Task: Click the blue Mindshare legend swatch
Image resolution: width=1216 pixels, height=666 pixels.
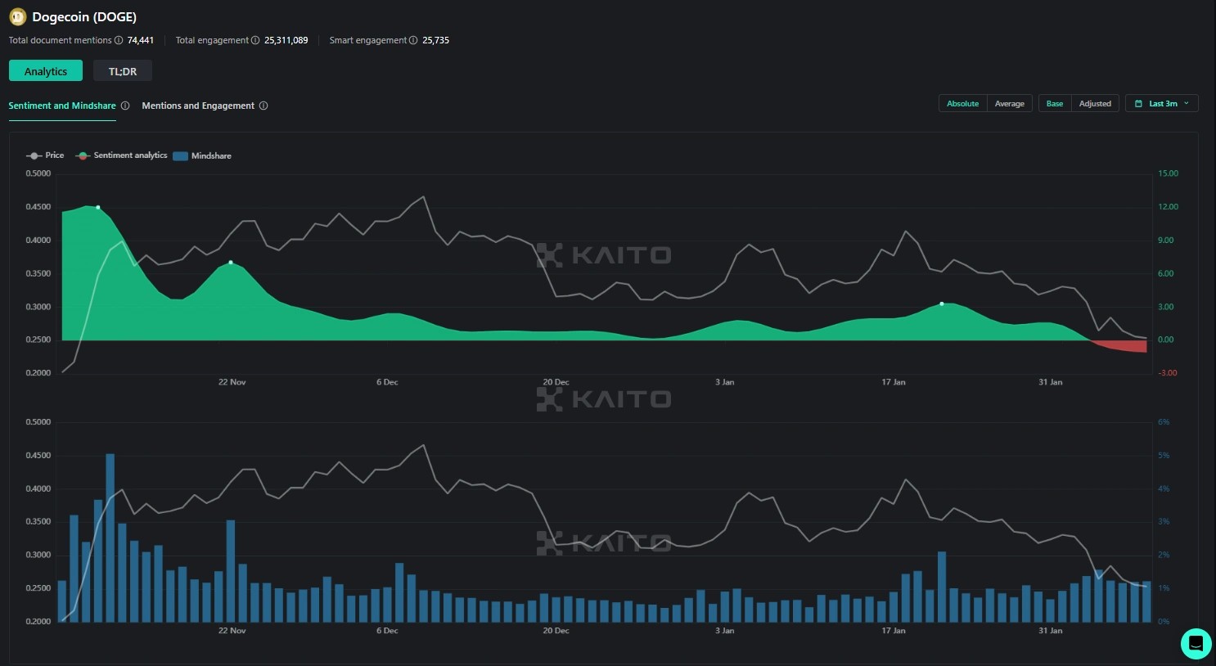Action: [x=181, y=156]
